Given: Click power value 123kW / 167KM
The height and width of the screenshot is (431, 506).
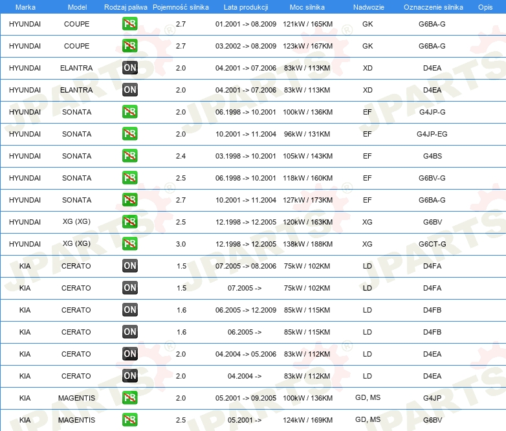Looking at the screenshot, I should tap(307, 46).
